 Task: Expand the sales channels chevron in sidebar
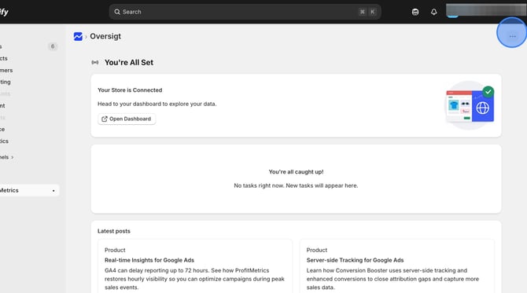tap(13, 157)
